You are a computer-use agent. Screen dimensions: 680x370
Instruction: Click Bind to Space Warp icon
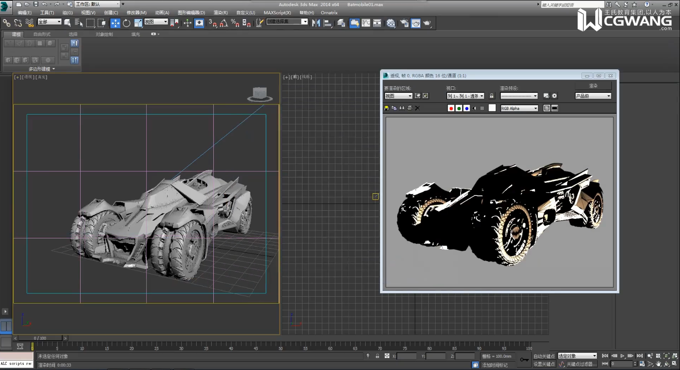[x=29, y=23]
